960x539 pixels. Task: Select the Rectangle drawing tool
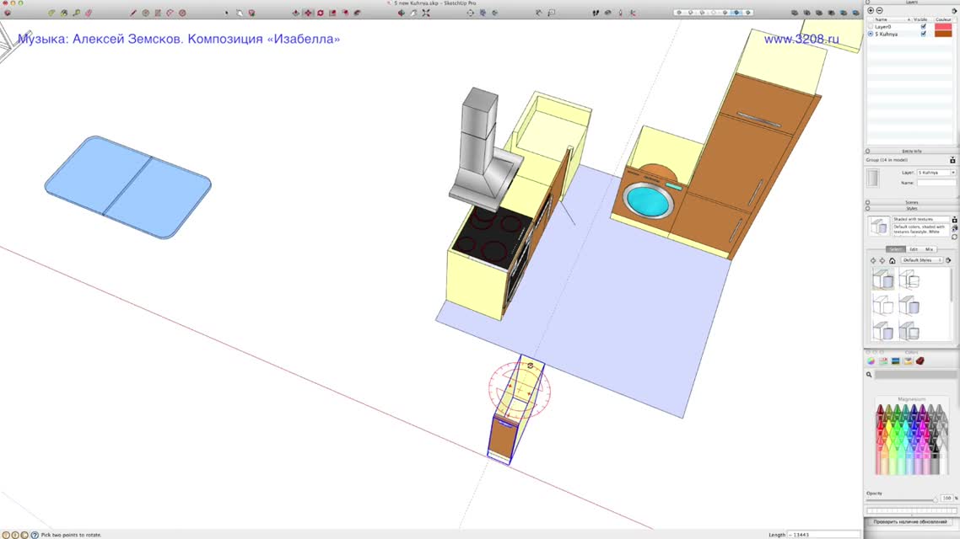point(158,13)
